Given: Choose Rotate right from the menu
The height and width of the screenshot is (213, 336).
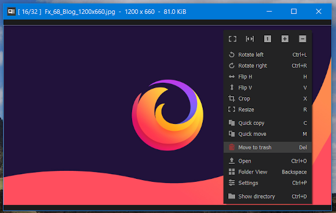Looking at the screenshot, I should [x=268, y=65].
